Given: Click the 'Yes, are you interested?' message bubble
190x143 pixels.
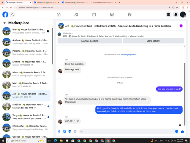Looking at the screenshot, I should tap(169, 89).
